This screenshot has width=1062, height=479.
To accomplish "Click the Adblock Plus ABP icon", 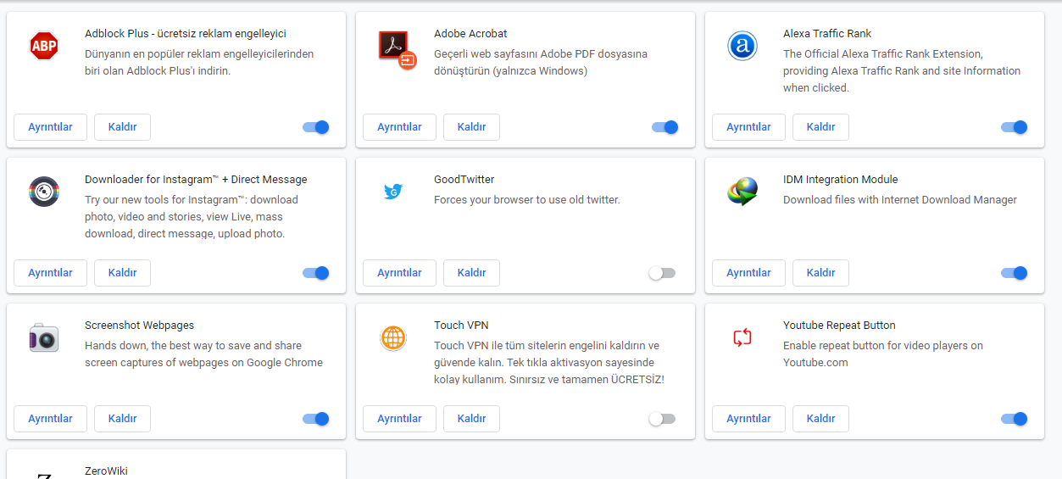I will (x=44, y=46).
